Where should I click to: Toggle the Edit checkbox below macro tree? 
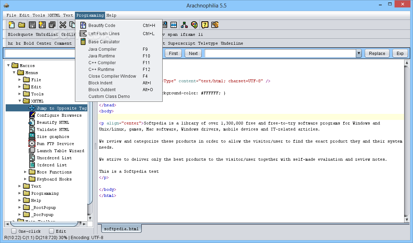coord(51,231)
